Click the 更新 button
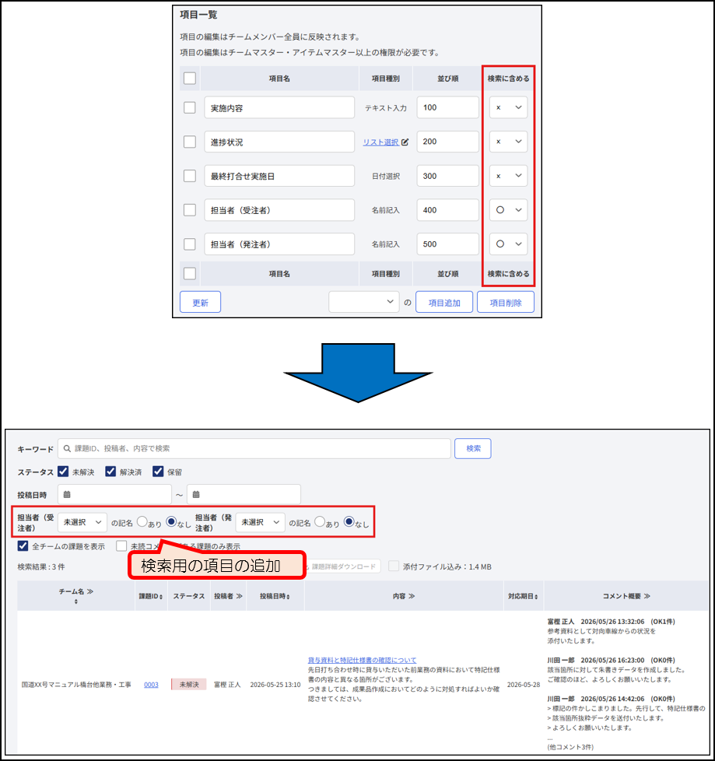The width and height of the screenshot is (715, 761). point(200,302)
